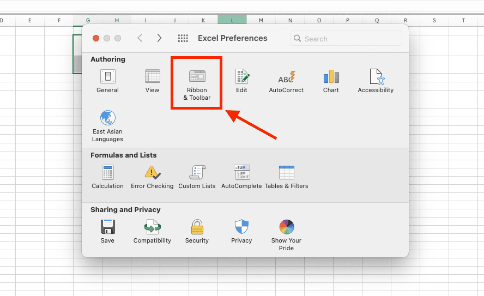Open Ribbon & Toolbar preferences
This screenshot has width=484, height=296.
click(x=197, y=84)
